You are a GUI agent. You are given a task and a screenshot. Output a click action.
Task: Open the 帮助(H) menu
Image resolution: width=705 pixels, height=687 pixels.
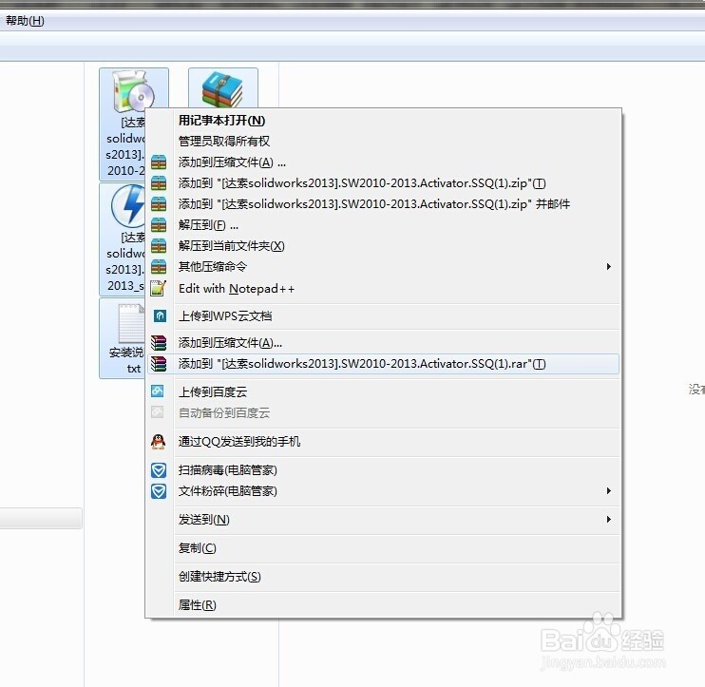tap(25, 21)
